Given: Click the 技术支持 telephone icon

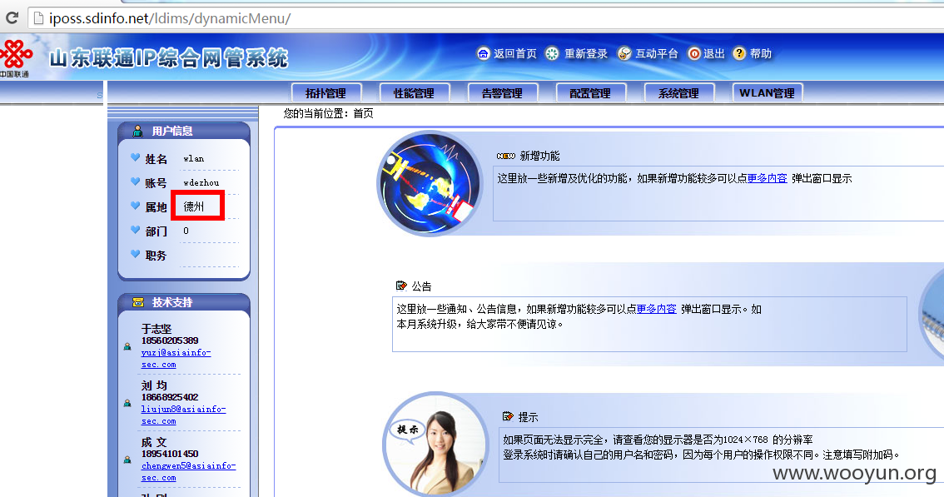Looking at the screenshot, I should [138, 302].
